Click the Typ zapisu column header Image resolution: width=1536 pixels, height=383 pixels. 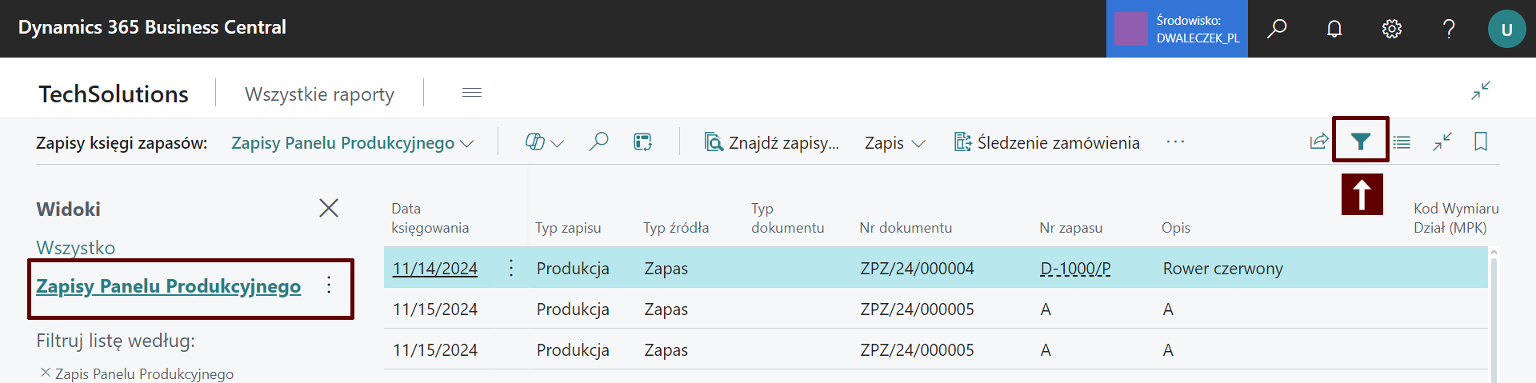pyautogui.click(x=568, y=228)
